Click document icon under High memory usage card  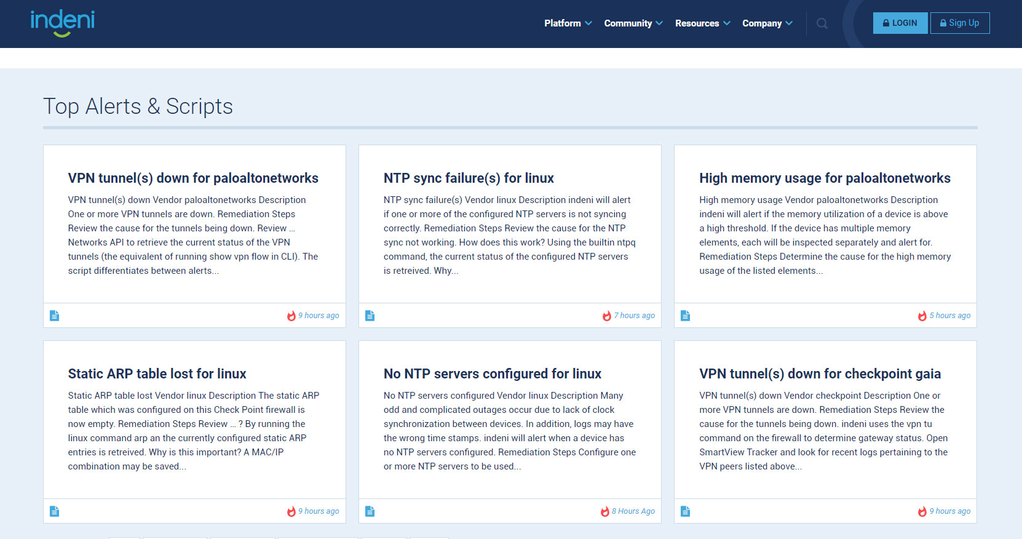tap(685, 316)
